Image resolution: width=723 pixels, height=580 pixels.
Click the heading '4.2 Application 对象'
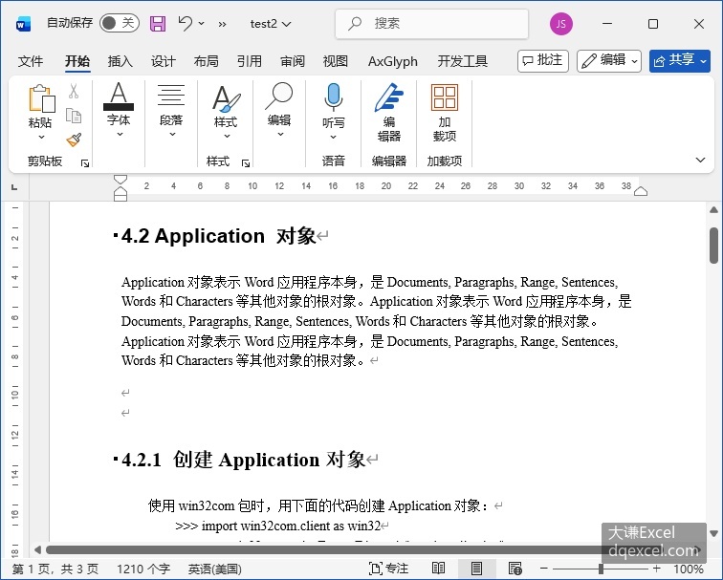coord(219,236)
